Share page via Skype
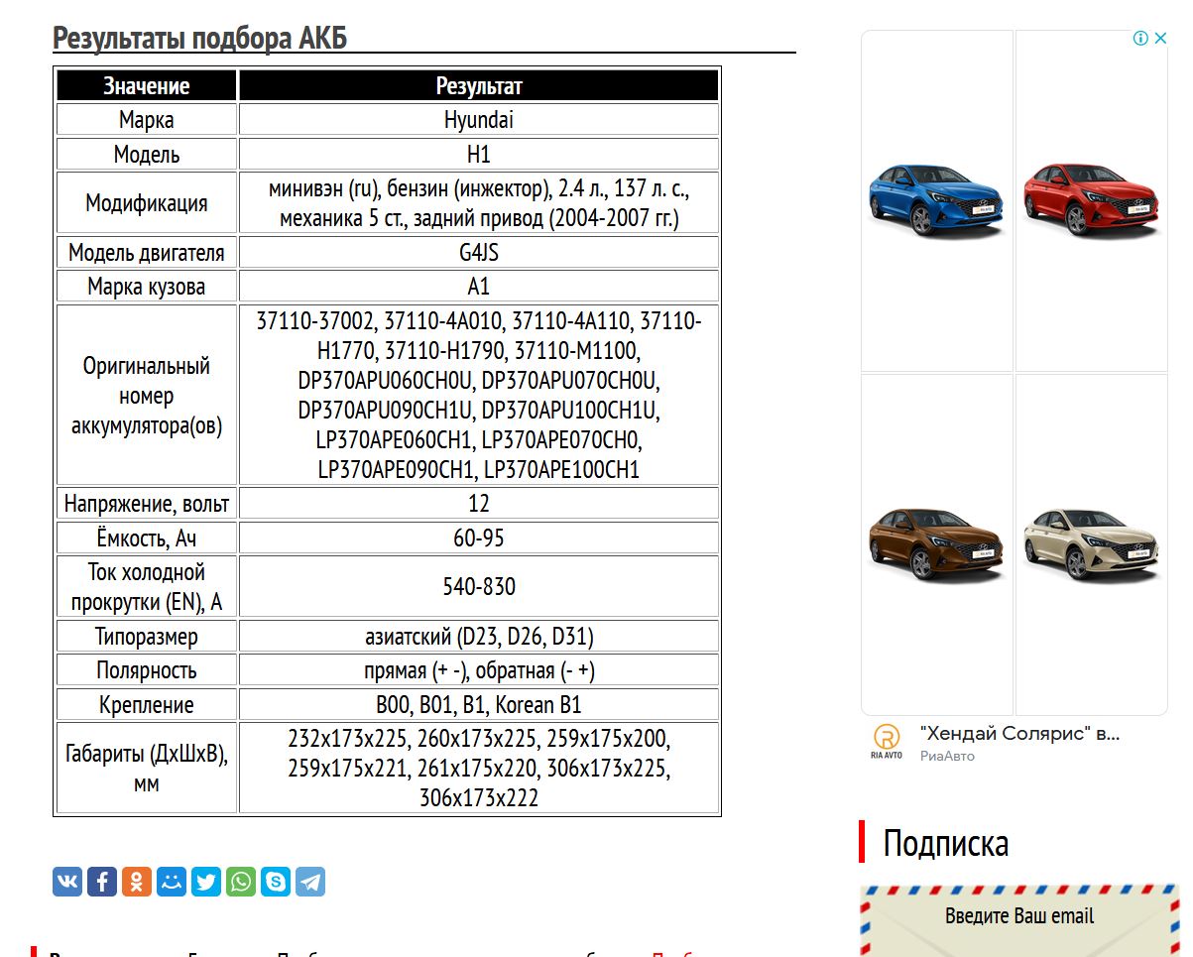The height and width of the screenshot is (957, 1193). (276, 882)
